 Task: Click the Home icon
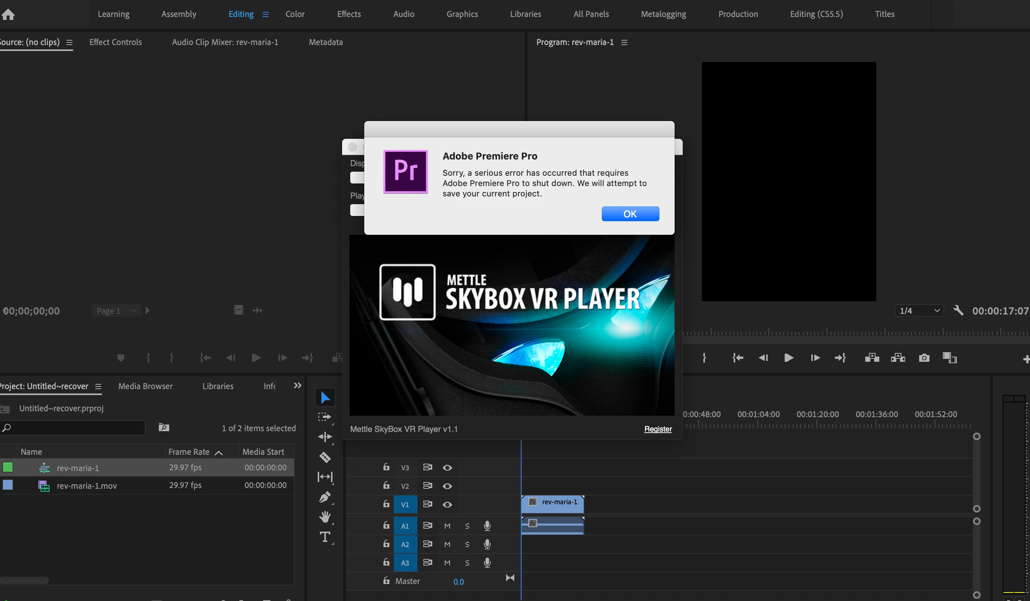click(8, 14)
